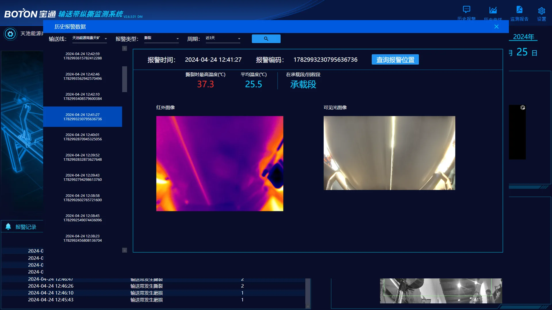The image size is (552, 310).
Task: Close the 历史报警数据 dialog
Action: click(x=496, y=27)
